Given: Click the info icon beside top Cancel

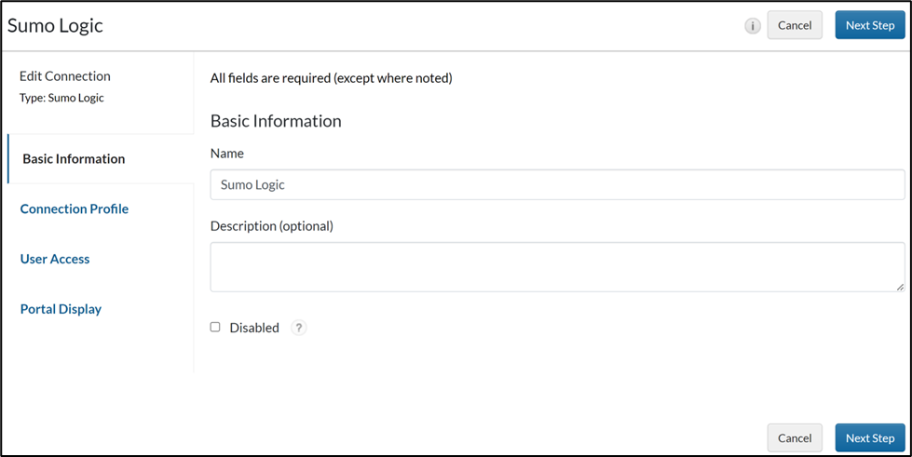Looking at the screenshot, I should (x=753, y=26).
